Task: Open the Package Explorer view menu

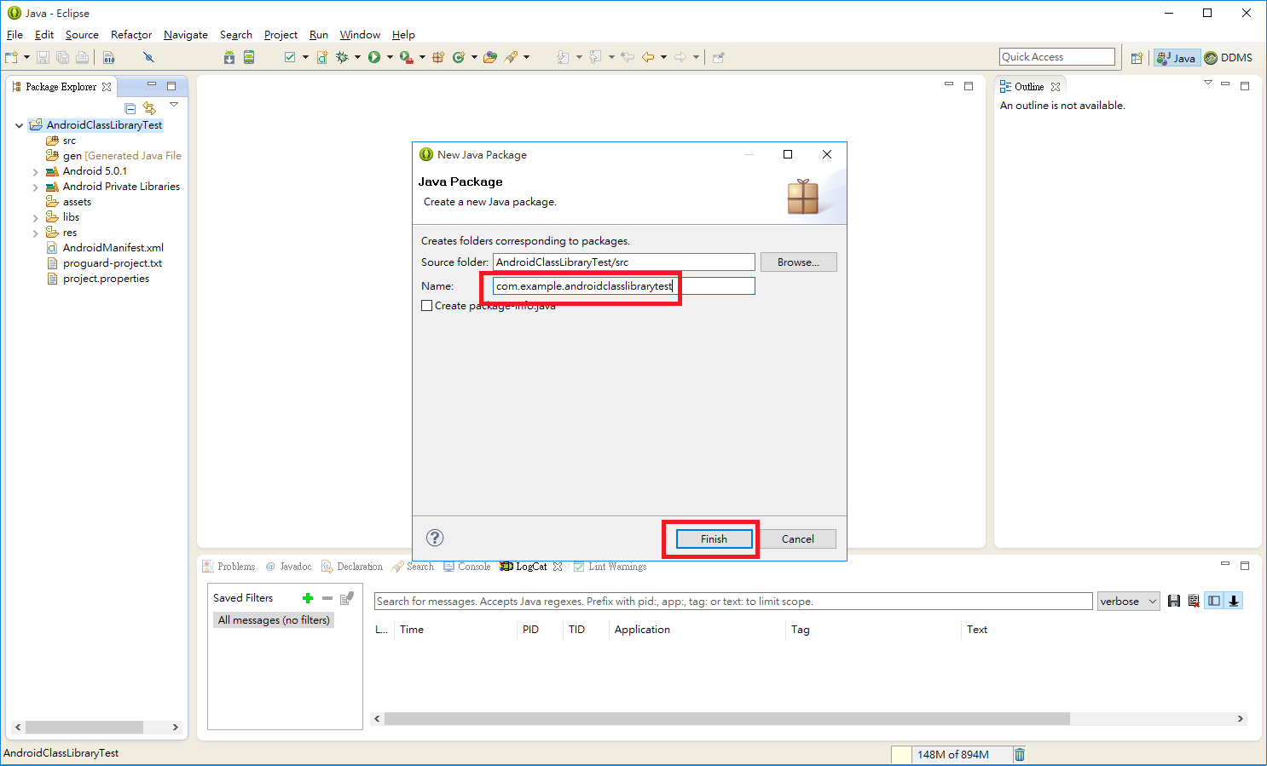Action: pyautogui.click(x=174, y=105)
